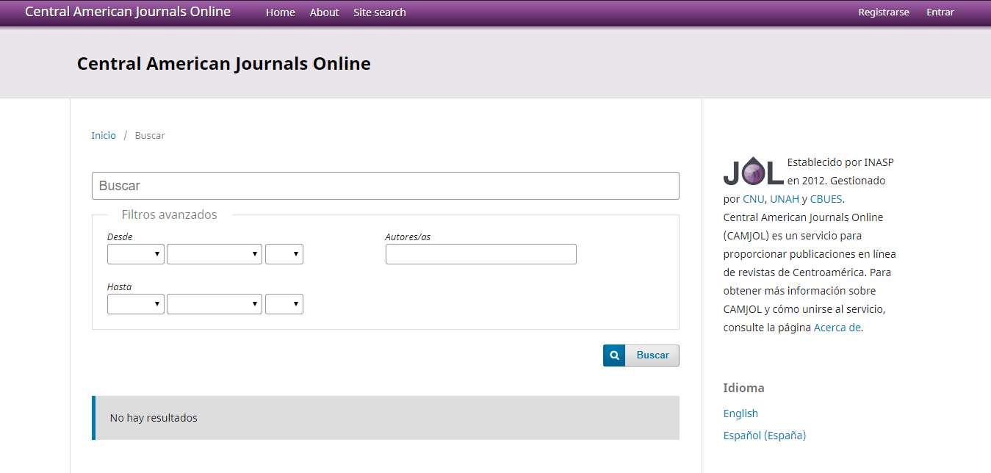Open the CBUES link
Image resolution: width=991 pixels, height=473 pixels.
pos(826,199)
